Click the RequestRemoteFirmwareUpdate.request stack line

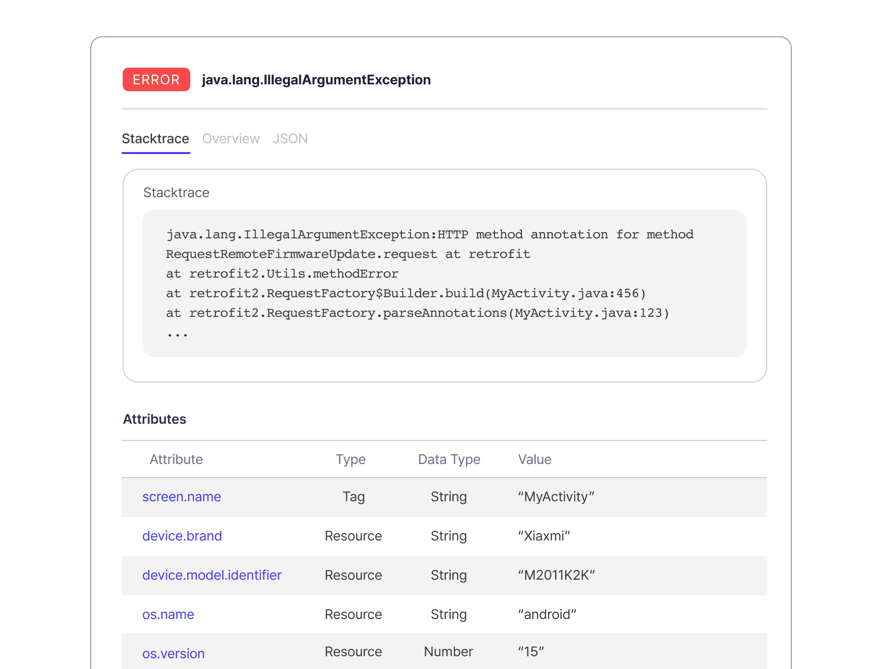[x=348, y=254]
